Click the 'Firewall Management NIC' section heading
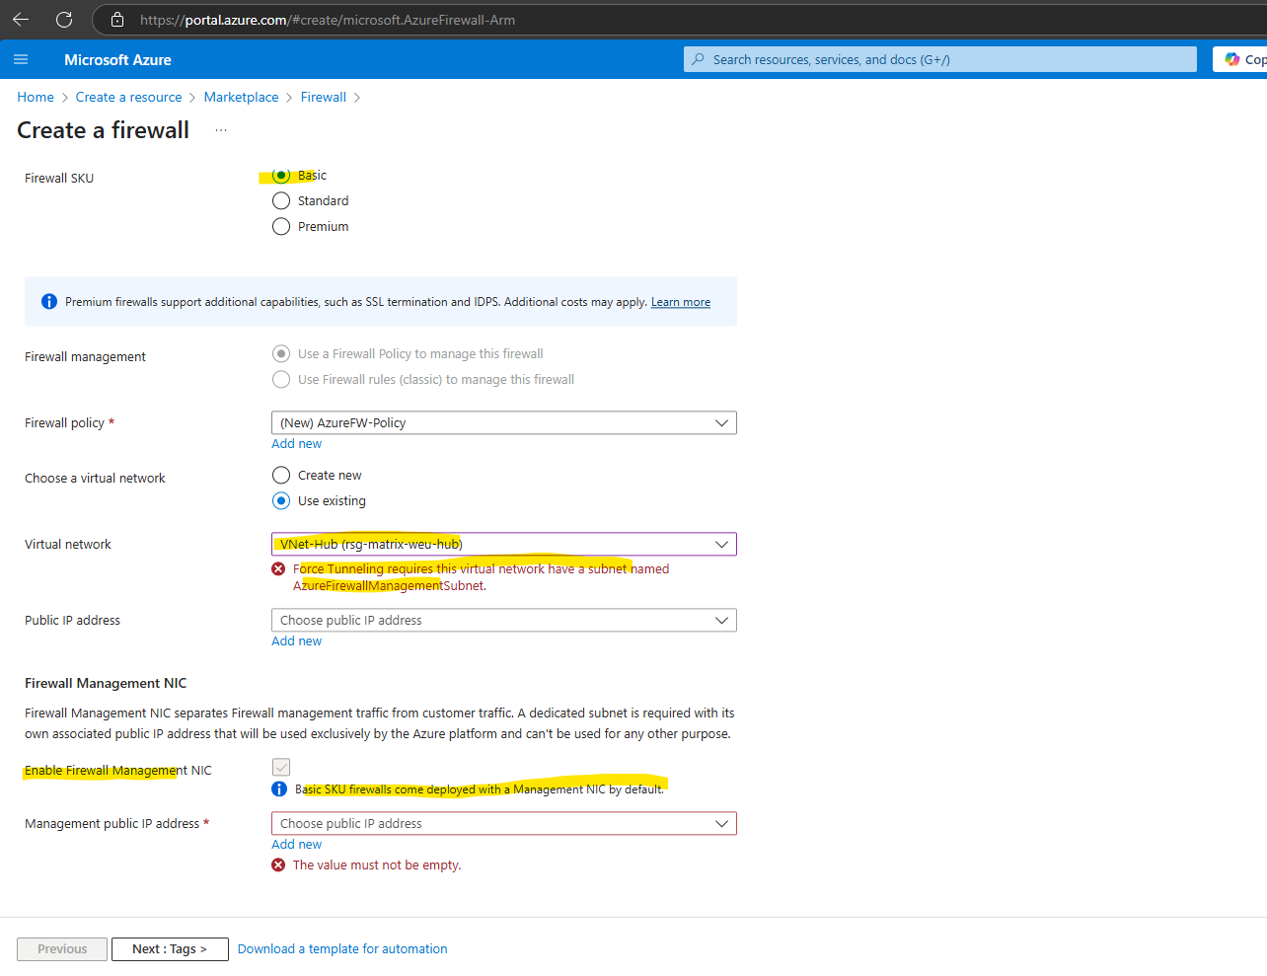The image size is (1267, 976). pyautogui.click(x=106, y=683)
